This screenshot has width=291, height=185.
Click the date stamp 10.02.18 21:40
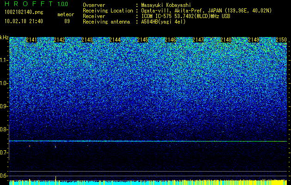point(24,21)
